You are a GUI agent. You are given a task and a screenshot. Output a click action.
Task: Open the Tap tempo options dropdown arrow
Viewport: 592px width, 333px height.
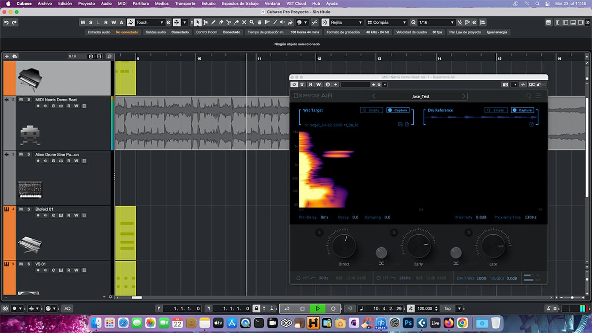[459, 308]
